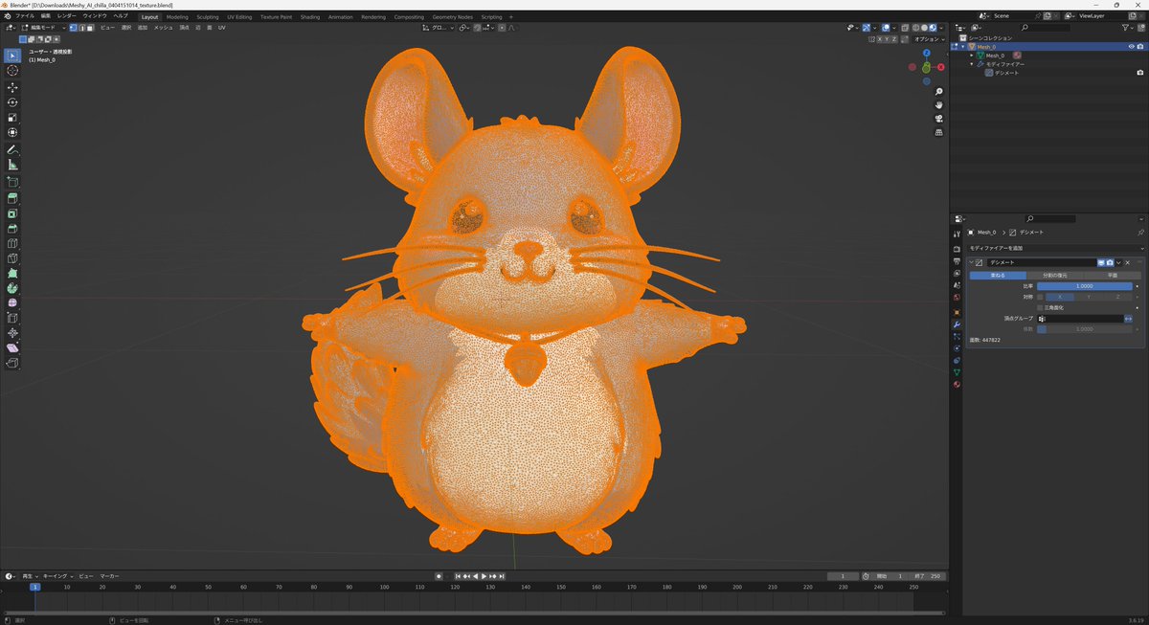This screenshot has height=625, width=1149.
Task: Select the Move tool
Action: 12,87
